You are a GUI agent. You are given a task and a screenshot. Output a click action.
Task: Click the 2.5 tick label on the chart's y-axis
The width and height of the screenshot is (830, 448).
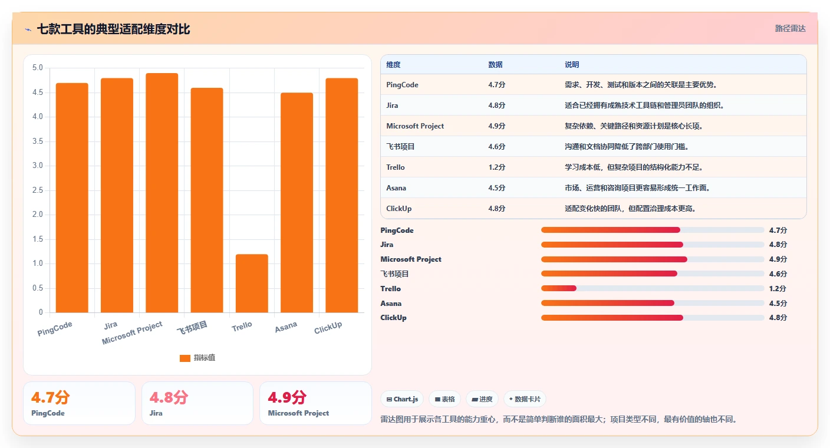[x=38, y=190]
